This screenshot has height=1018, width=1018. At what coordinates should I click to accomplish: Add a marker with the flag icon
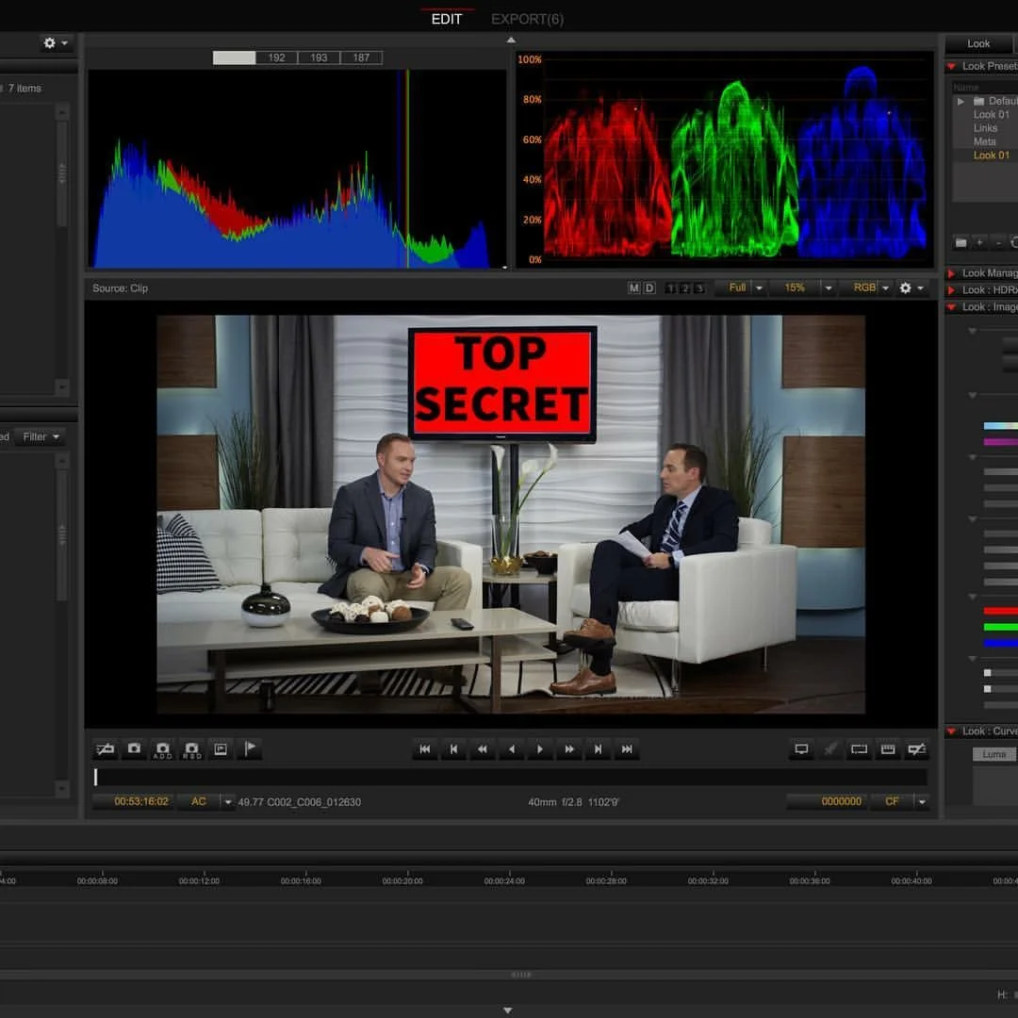[x=250, y=749]
